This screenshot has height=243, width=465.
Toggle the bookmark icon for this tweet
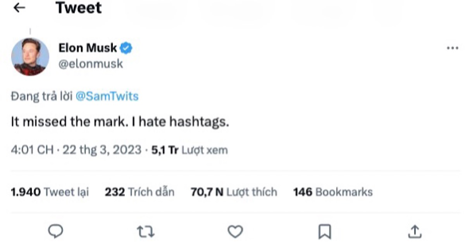click(x=324, y=231)
